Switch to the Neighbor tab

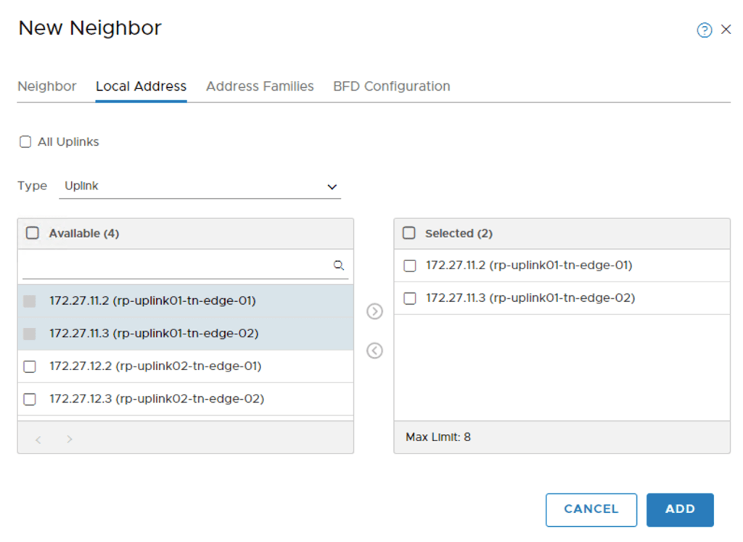coord(47,86)
